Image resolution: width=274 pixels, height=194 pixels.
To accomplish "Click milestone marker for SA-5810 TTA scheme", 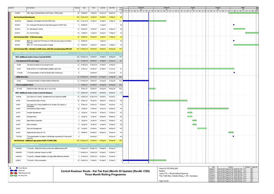I will coord(234,25).
